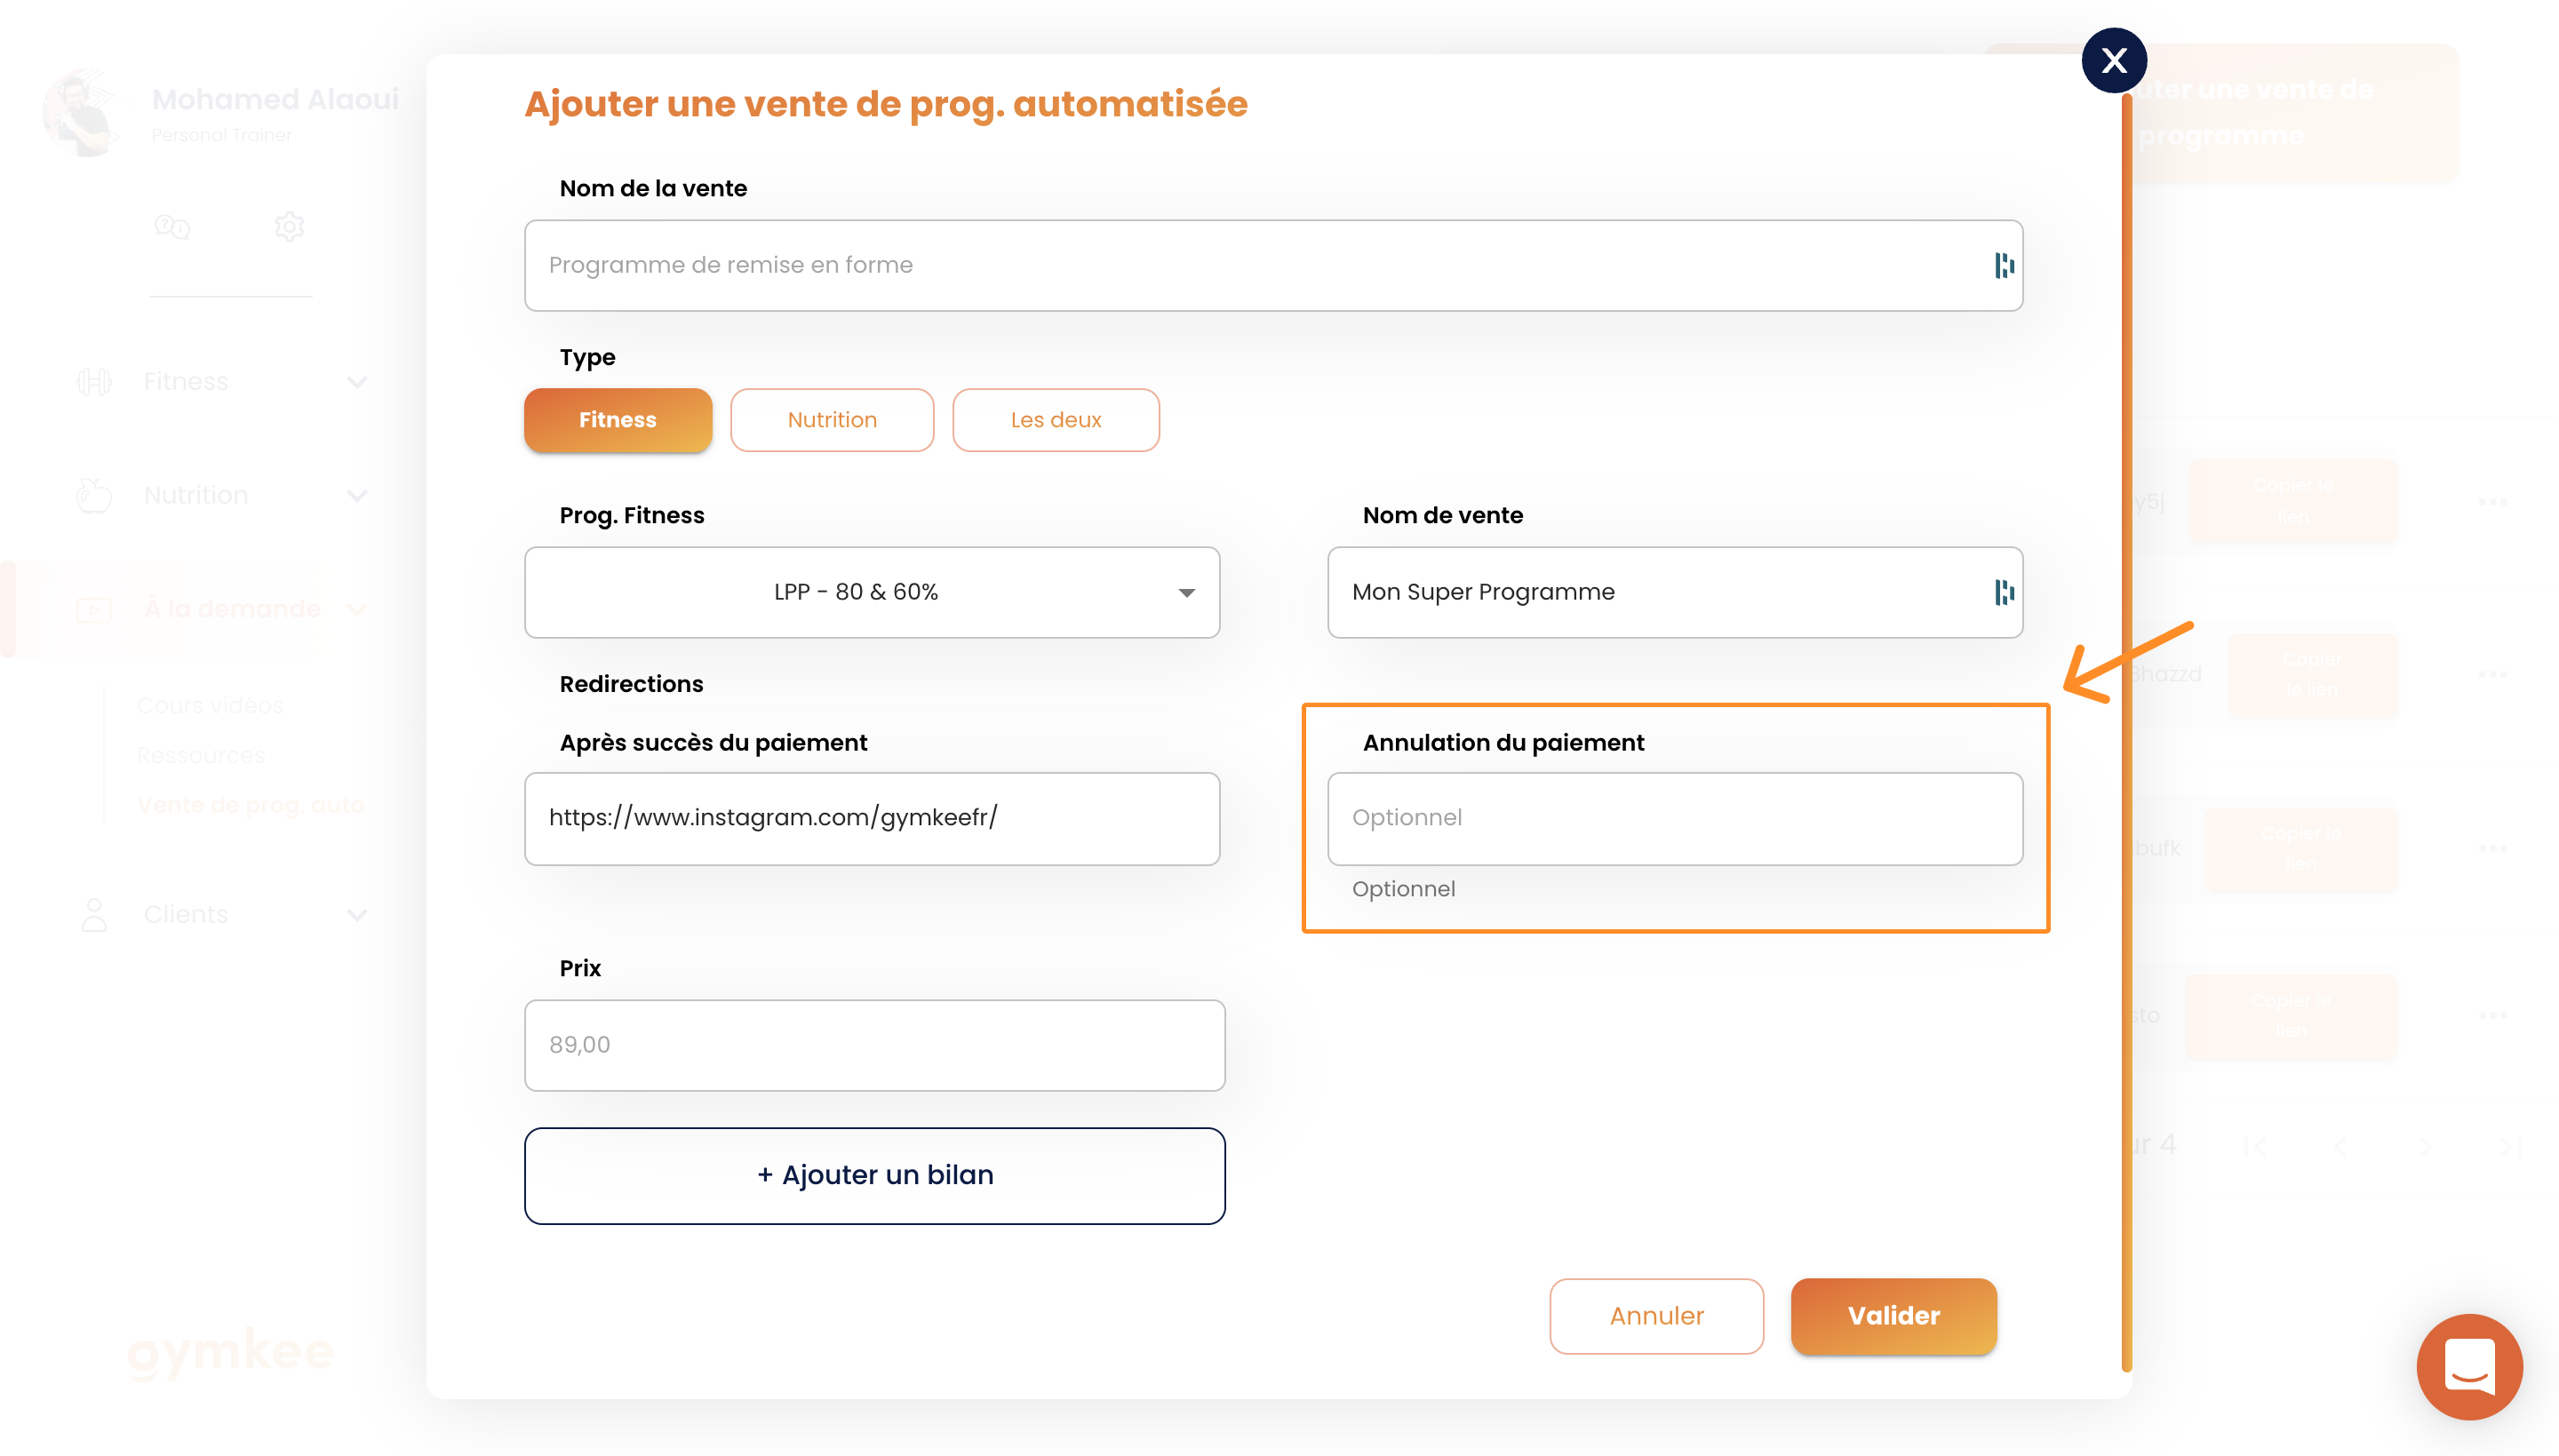
Task: Click the password-manager icon in Nom de la vente field
Action: (2003, 265)
